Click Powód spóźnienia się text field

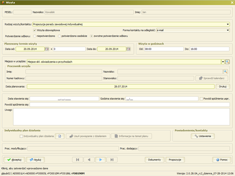tap(130, 105)
